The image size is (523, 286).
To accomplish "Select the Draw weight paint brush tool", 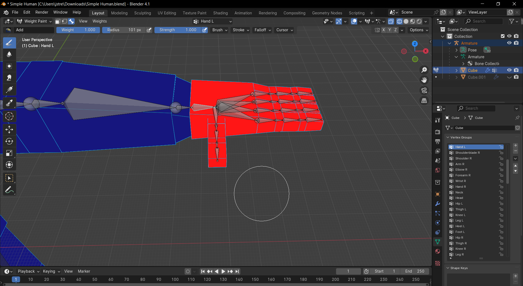I will tap(9, 43).
